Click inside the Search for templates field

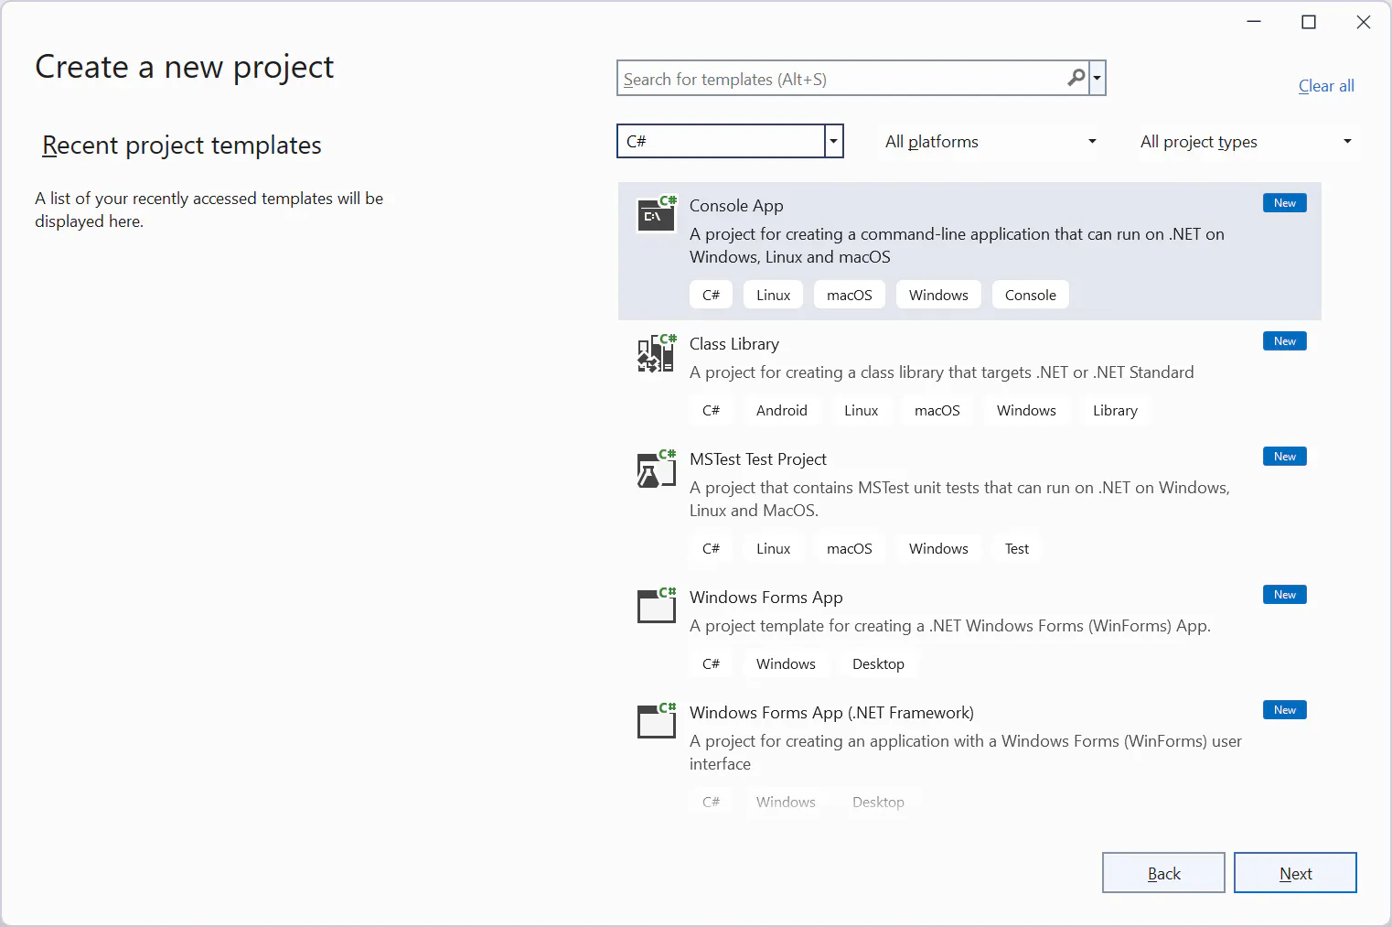(x=823, y=78)
